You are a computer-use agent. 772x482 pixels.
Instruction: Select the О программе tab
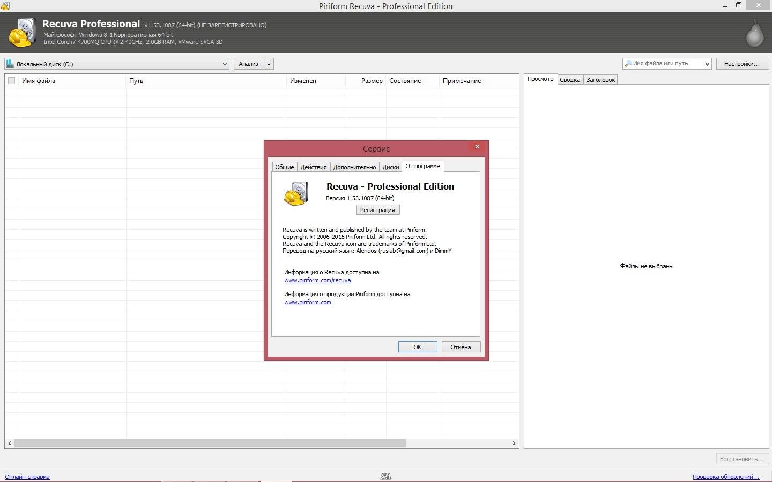pos(422,166)
